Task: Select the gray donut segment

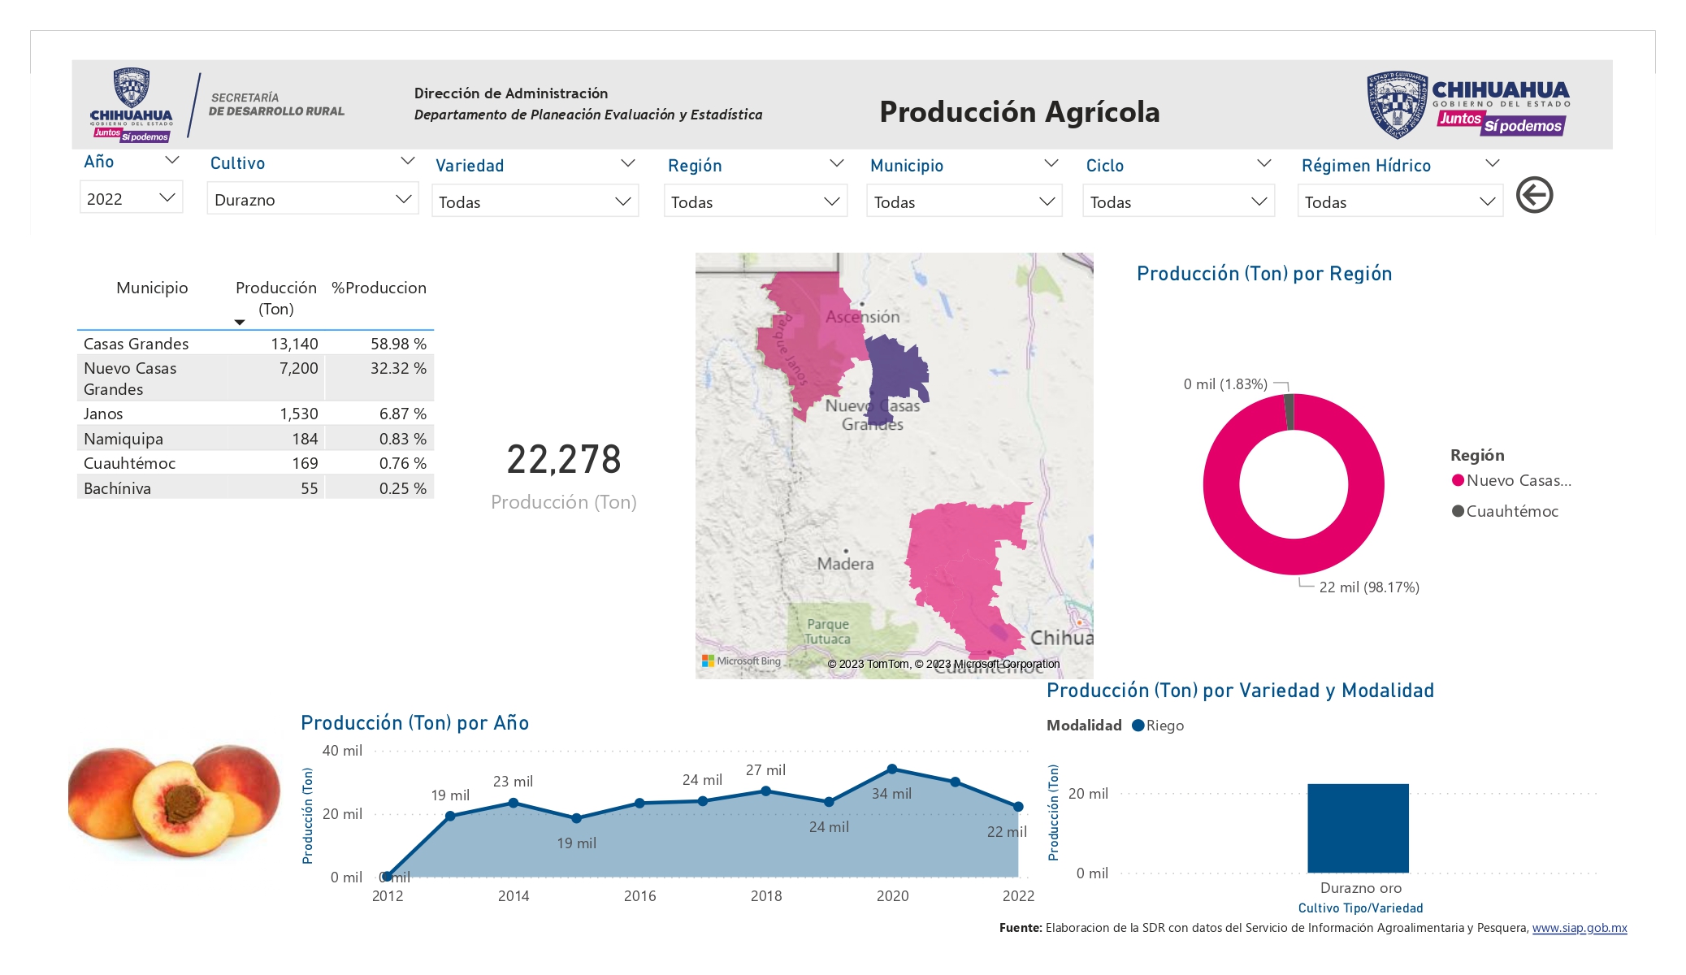Action: pyautogui.click(x=1289, y=412)
